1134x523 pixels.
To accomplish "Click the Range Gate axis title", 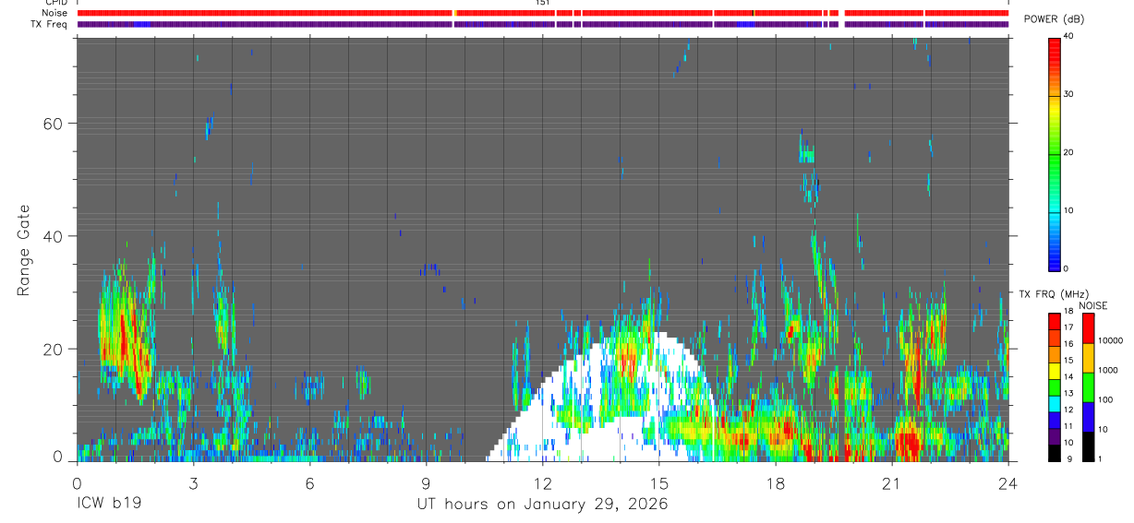I will (24, 249).
